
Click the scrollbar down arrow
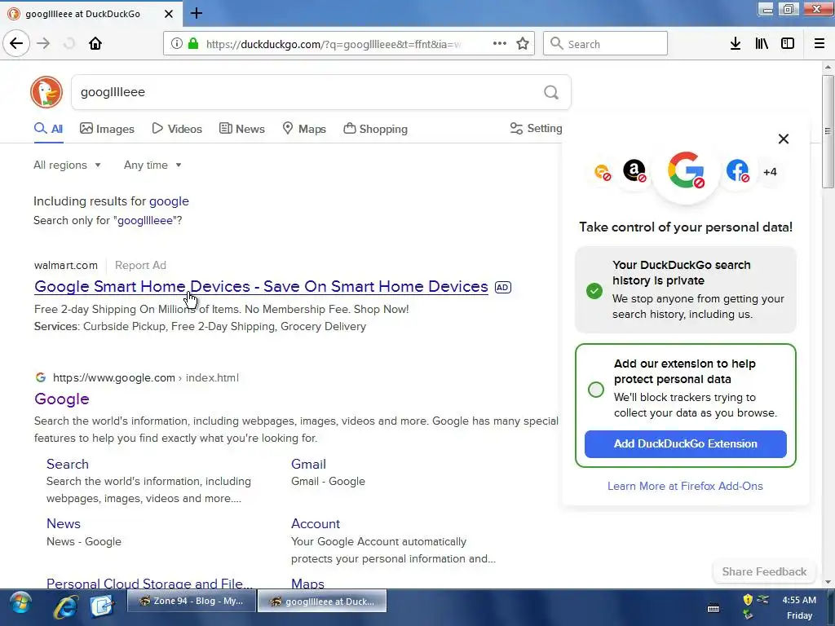(x=828, y=582)
